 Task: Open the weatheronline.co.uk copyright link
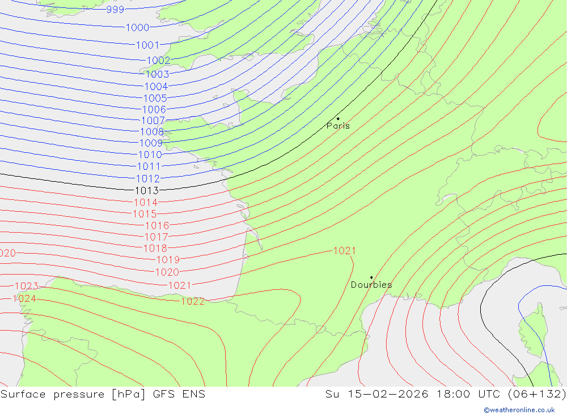click(519, 410)
